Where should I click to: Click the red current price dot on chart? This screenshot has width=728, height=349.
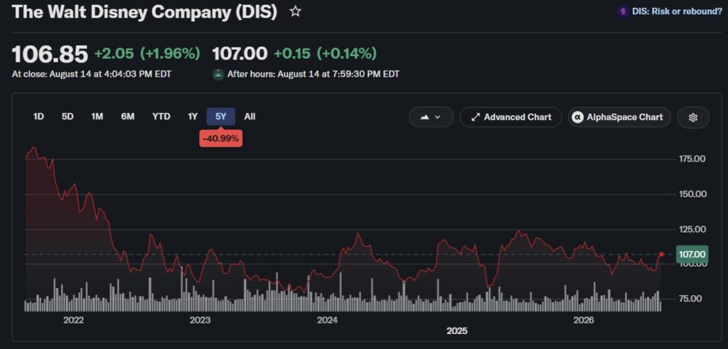pos(662,254)
